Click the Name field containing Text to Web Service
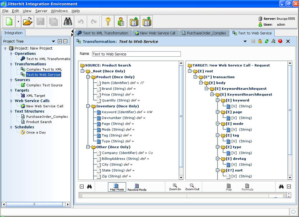 [x=136, y=54]
